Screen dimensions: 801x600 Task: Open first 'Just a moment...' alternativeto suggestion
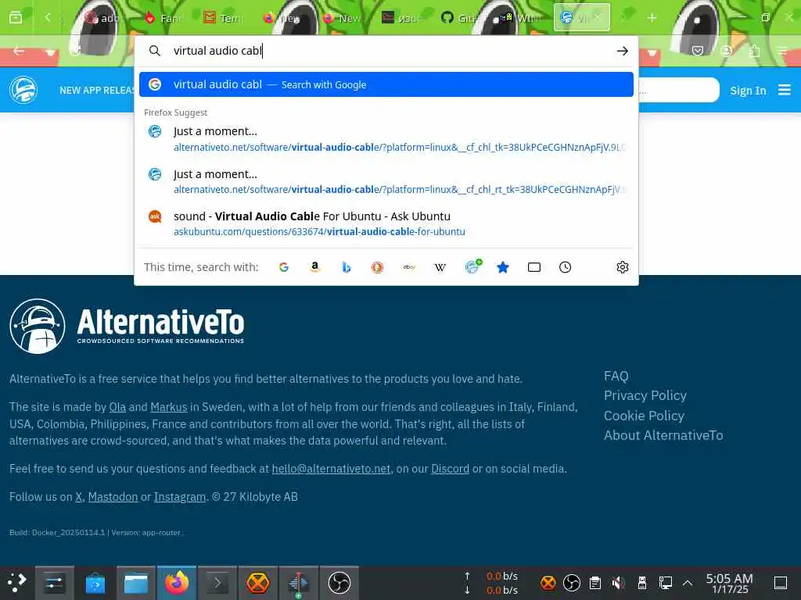[386, 139]
